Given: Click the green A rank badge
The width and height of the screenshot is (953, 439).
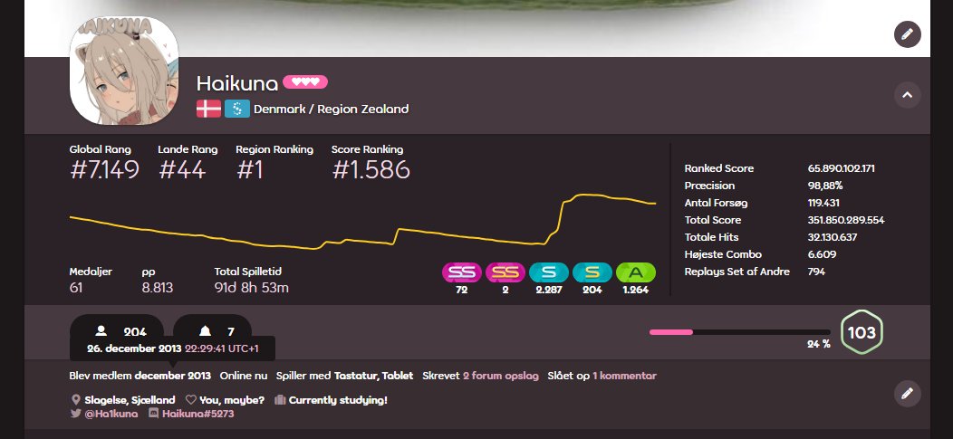Looking at the screenshot, I should pos(636,272).
